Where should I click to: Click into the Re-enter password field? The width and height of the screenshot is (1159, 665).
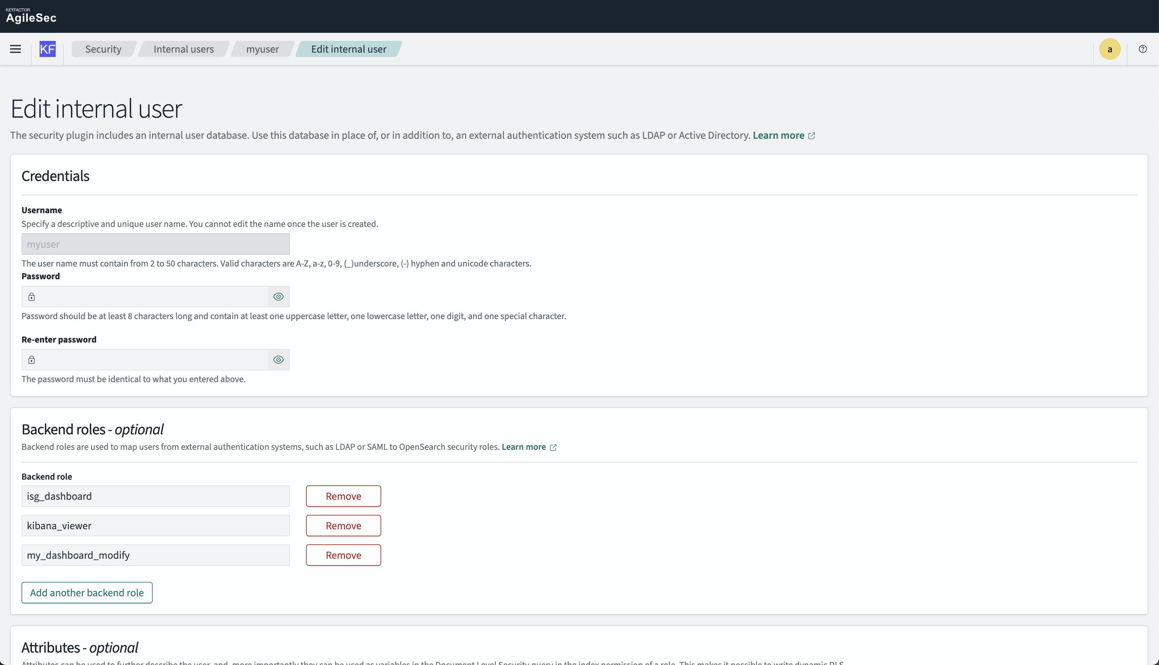pyautogui.click(x=151, y=359)
